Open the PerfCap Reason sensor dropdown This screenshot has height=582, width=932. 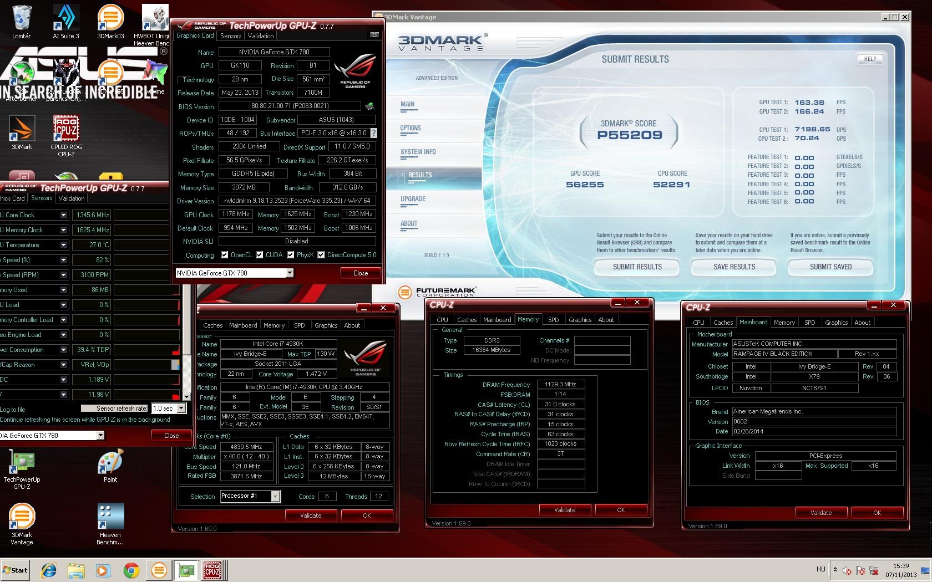(x=63, y=365)
